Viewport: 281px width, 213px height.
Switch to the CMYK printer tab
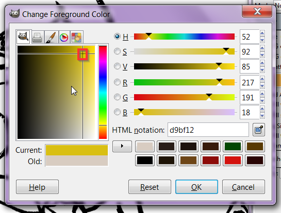[38, 37]
